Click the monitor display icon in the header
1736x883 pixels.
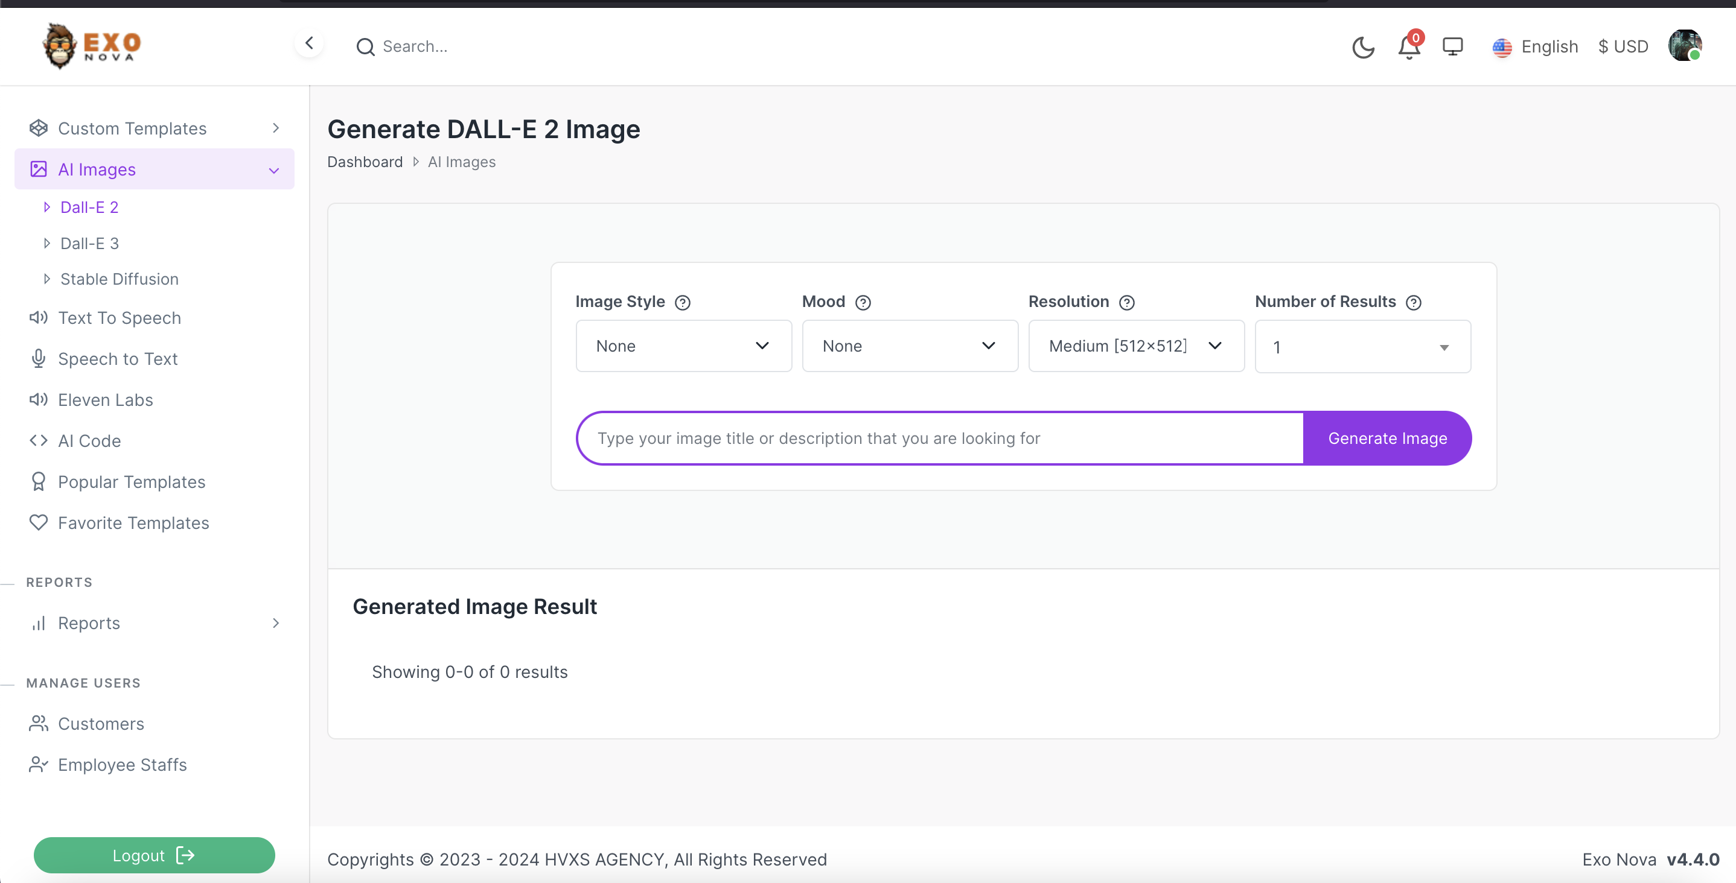click(1452, 47)
